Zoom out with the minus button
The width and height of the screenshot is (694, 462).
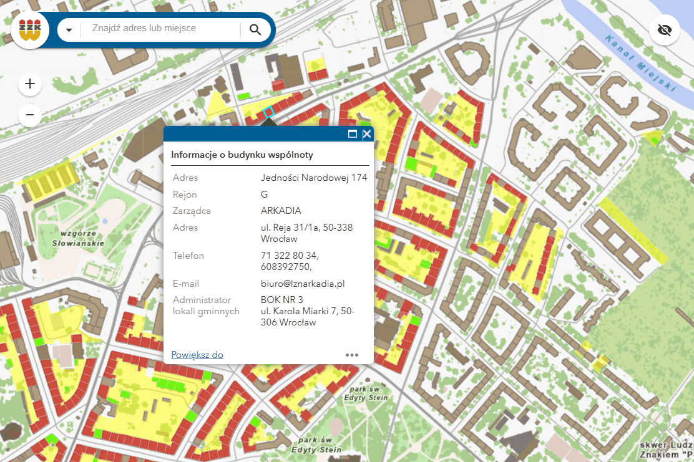(x=30, y=115)
